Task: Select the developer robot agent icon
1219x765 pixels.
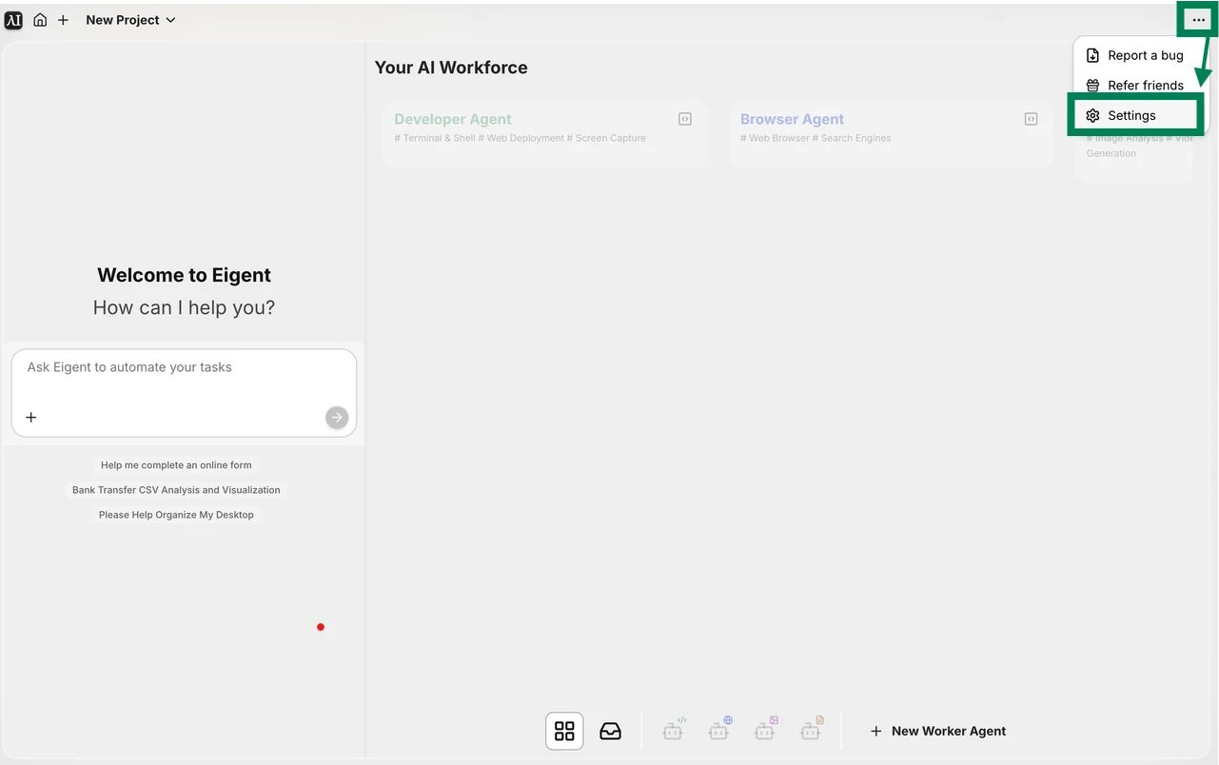Action: click(674, 729)
